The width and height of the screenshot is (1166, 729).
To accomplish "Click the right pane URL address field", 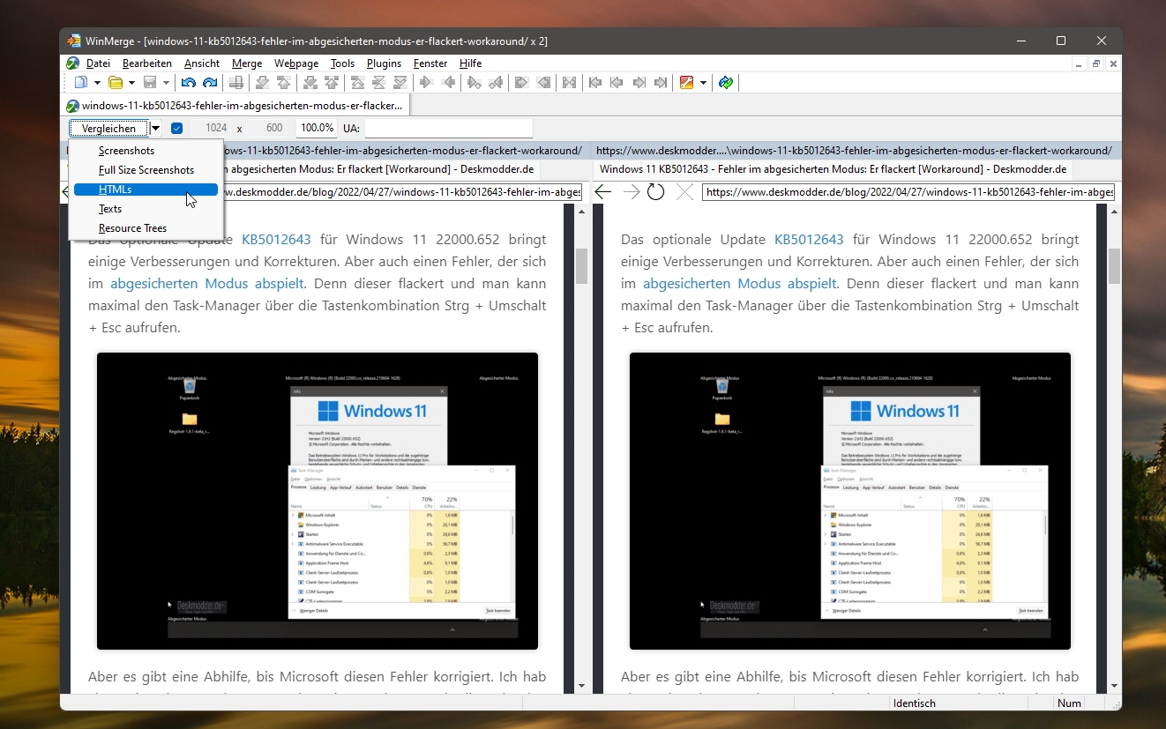I will 908,192.
